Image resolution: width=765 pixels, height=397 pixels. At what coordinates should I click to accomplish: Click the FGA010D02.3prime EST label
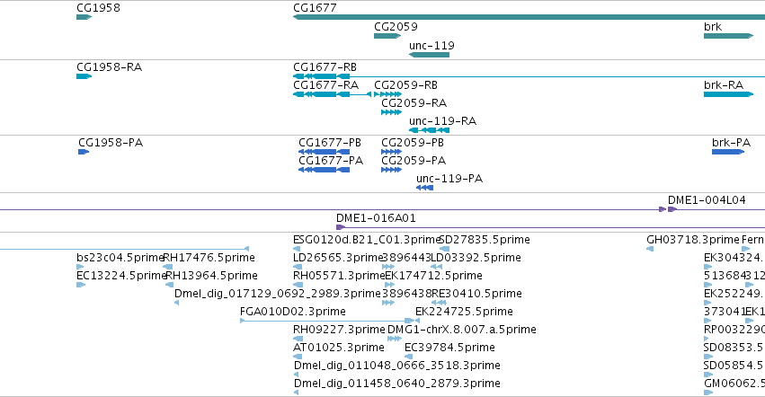point(293,313)
